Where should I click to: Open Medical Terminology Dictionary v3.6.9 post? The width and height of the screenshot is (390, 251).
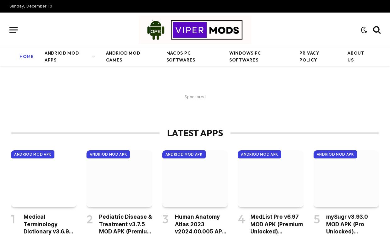point(48,224)
